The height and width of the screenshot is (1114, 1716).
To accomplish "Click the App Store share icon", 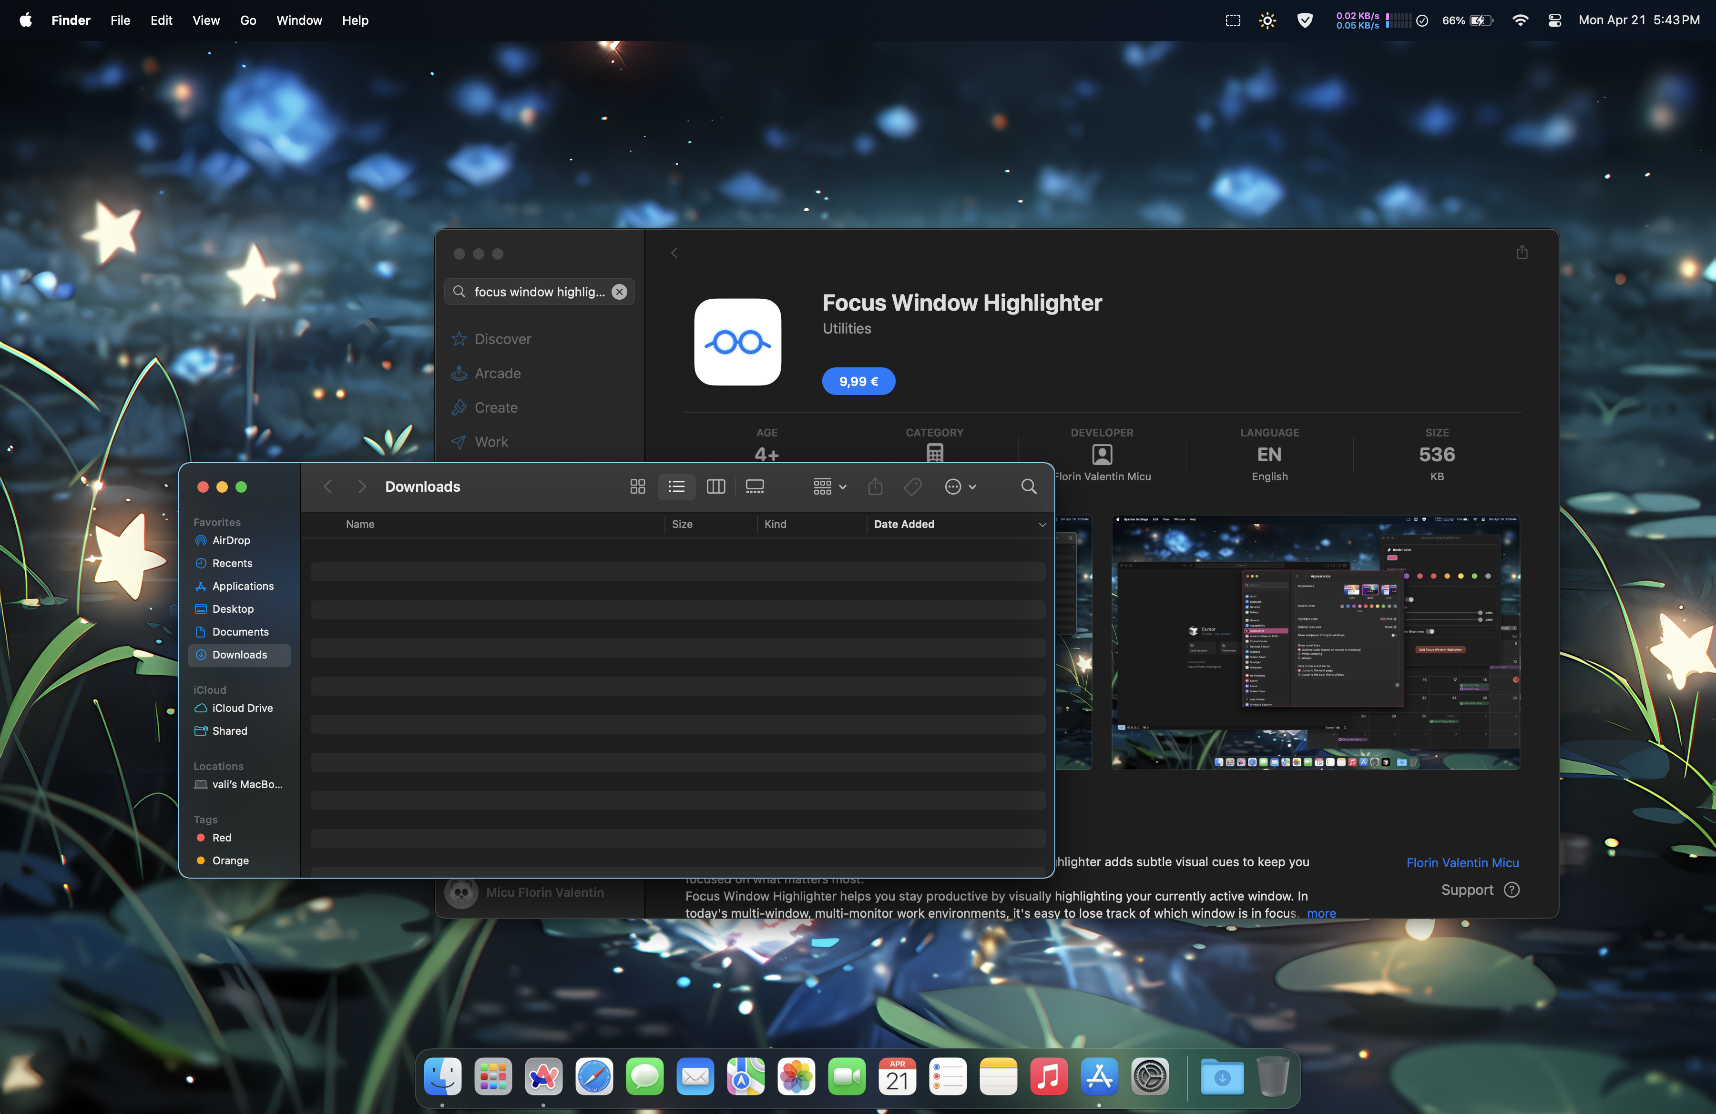I will [x=1522, y=252].
